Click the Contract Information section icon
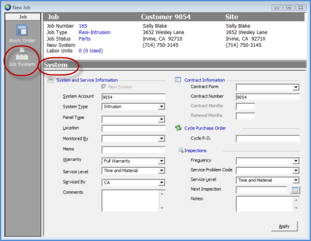This screenshot has height=241, width=311. [x=178, y=80]
